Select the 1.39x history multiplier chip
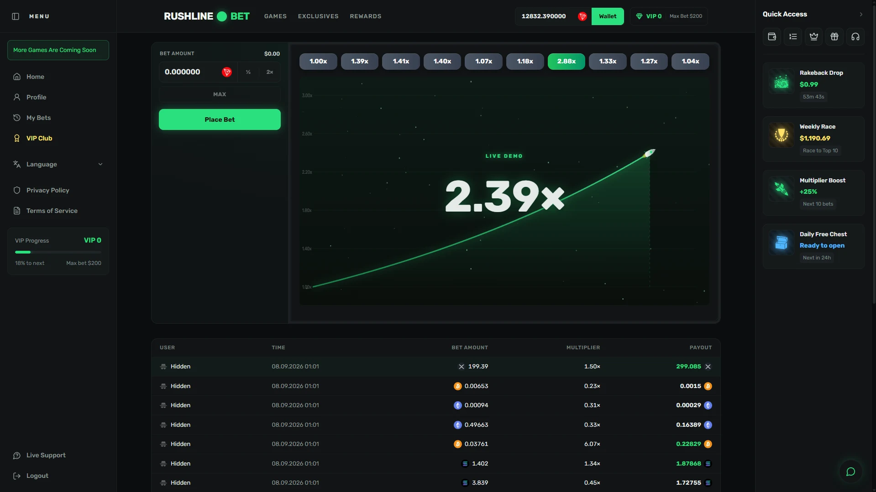 [x=359, y=62]
